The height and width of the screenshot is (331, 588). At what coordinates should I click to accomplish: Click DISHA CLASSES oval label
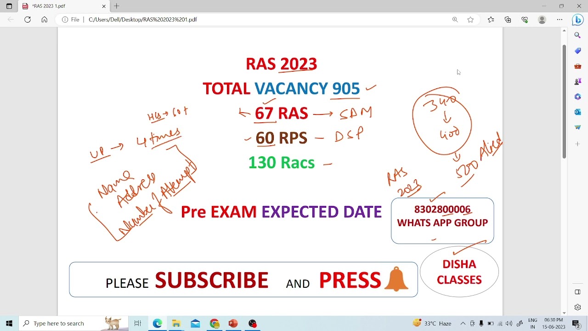(459, 272)
